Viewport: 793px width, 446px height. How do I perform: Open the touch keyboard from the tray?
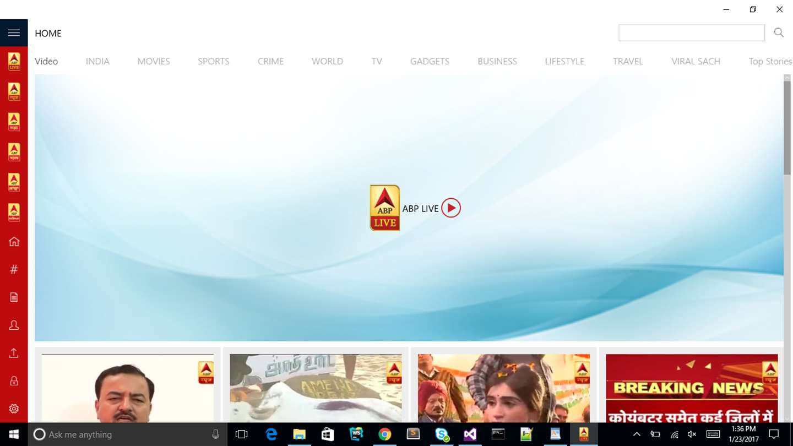(713, 434)
